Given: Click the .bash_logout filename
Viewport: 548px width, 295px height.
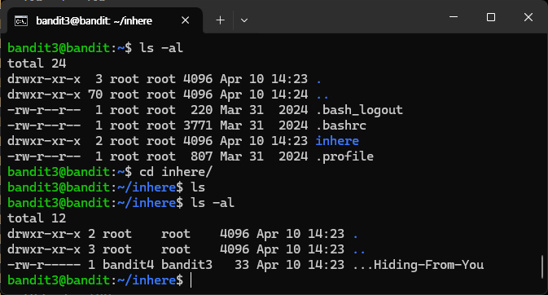Looking at the screenshot, I should click(359, 110).
